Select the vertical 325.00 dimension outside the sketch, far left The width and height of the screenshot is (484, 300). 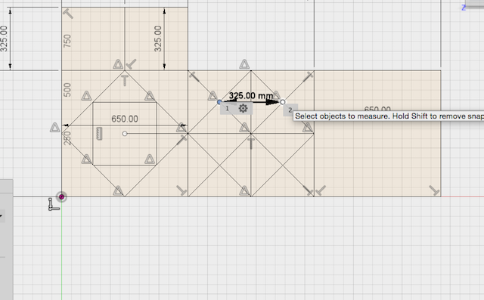click(x=4, y=39)
